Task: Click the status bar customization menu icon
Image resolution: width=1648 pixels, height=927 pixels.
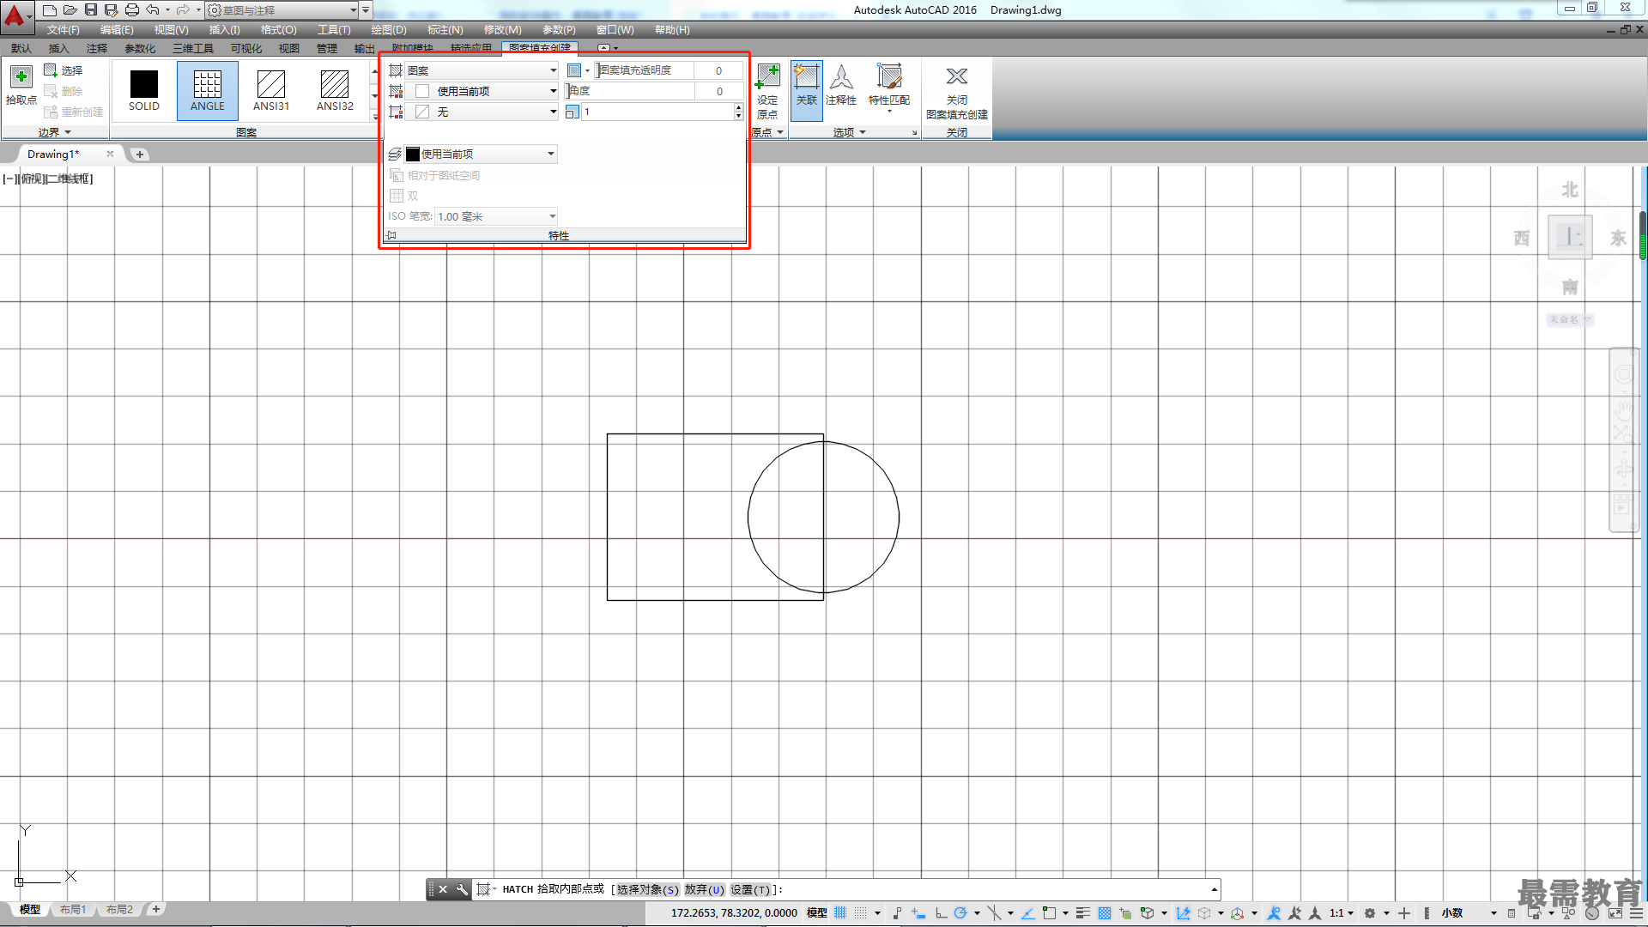Action: pyautogui.click(x=1635, y=913)
